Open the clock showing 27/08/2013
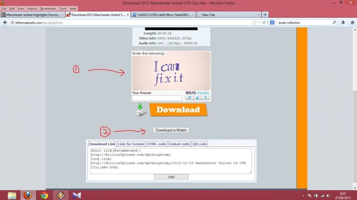The width and height of the screenshot is (357, 200). [x=343, y=196]
